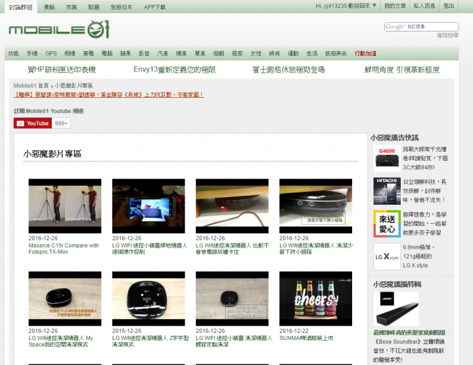Open the 6.9mm極薄 LG X style text link
Screen dimensions: 473x365
tap(419, 257)
